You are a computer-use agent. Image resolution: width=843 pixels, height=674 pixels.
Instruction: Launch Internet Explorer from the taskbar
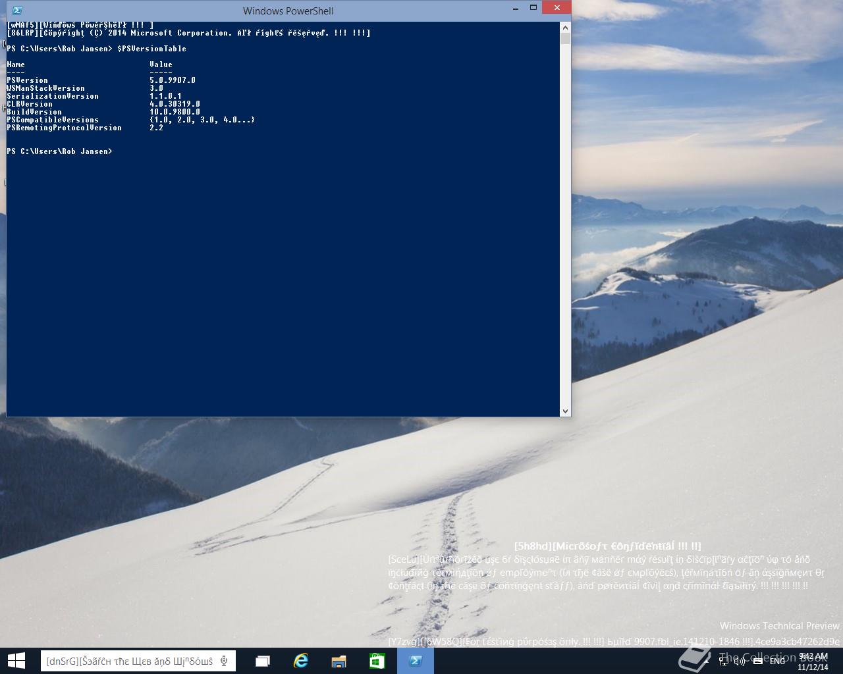(301, 661)
